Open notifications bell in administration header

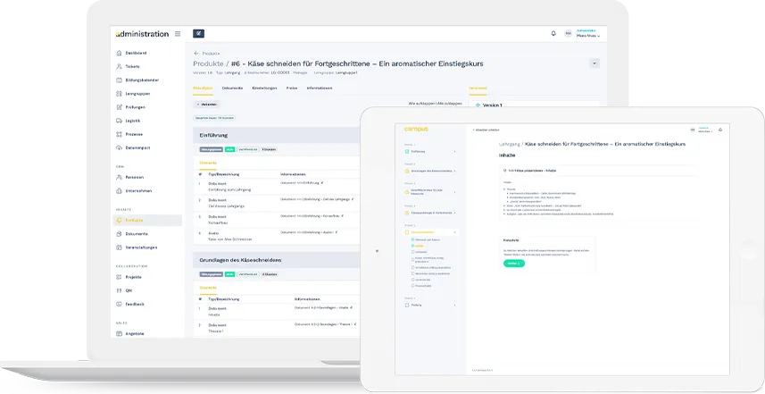click(x=553, y=34)
